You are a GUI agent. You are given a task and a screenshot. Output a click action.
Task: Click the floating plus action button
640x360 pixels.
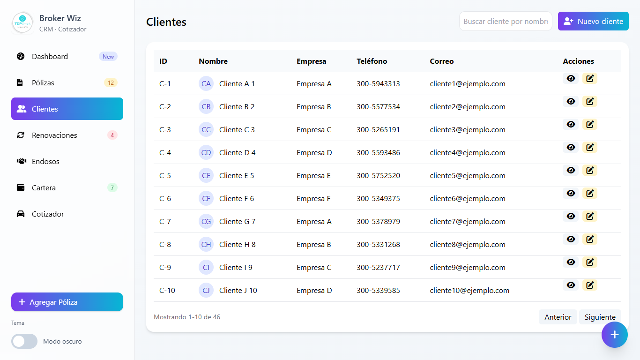614,334
